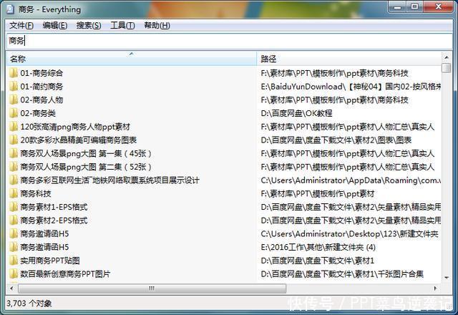Click folder icon for 01-商务综合
The image size is (458, 315).
14,73
